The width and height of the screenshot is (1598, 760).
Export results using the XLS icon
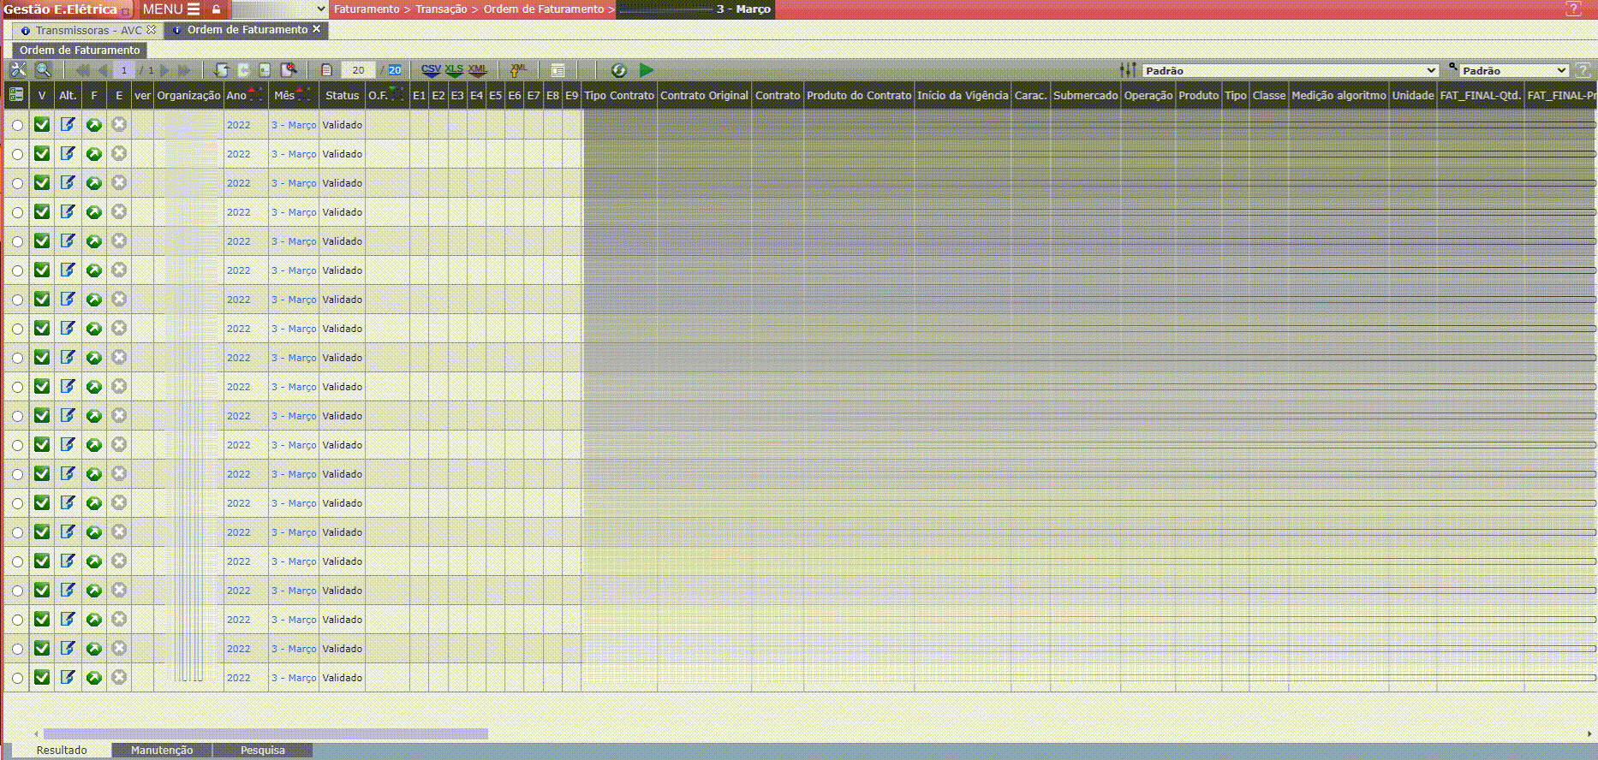point(454,70)
